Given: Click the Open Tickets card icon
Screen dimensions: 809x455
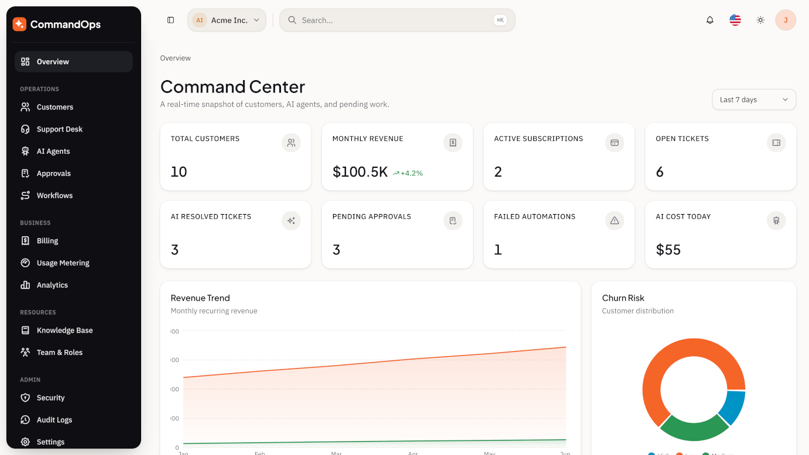Looking at the screenshot, I should 776,143.
